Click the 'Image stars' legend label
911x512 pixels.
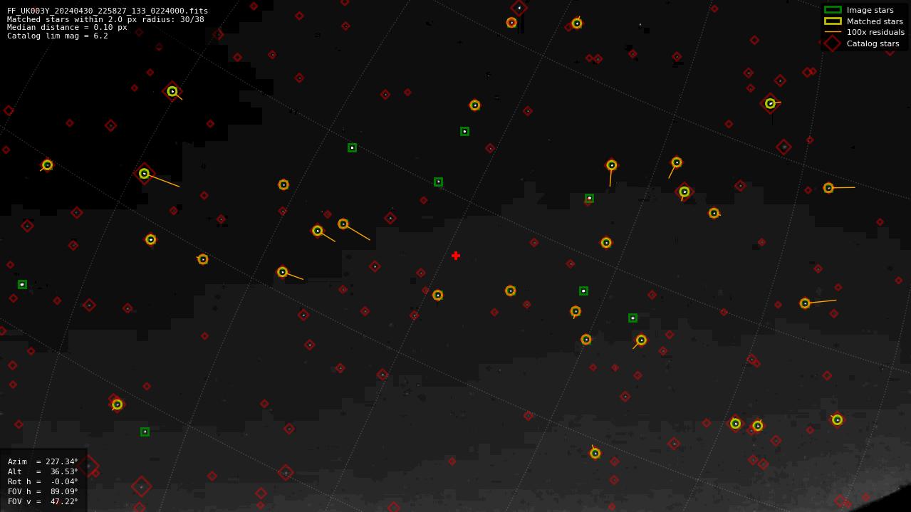click(x=870, y=10)
